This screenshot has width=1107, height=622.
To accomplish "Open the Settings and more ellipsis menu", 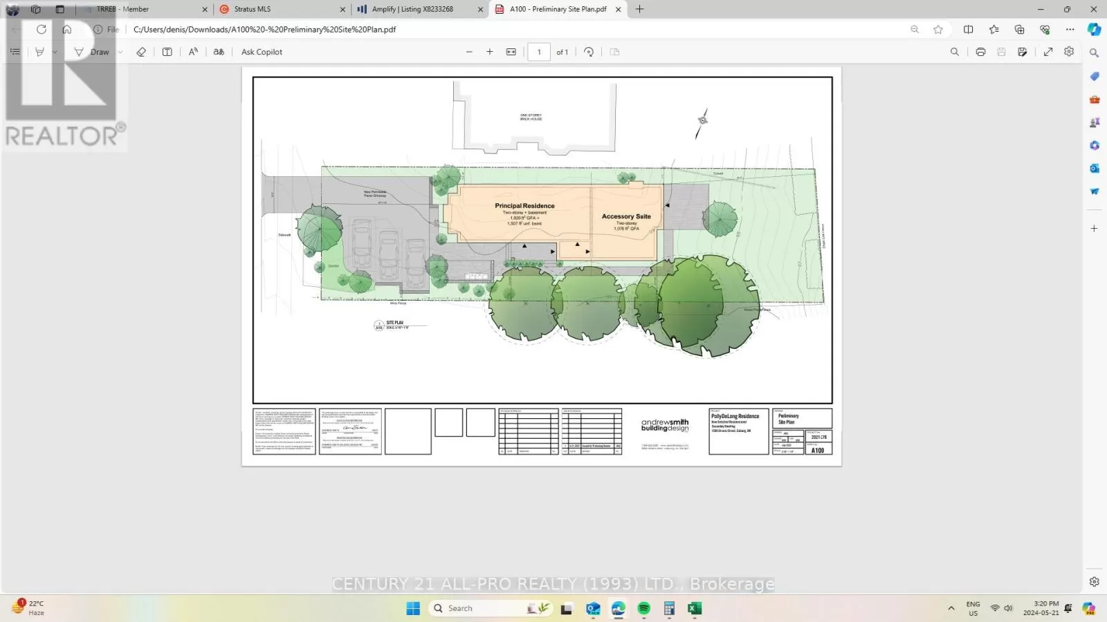I will point(1070,29).
